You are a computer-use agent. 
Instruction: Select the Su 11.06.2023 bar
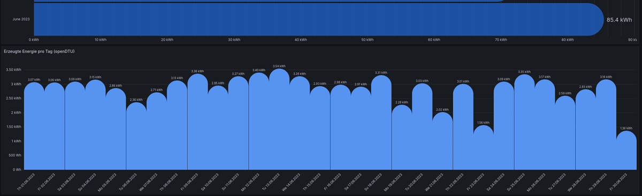(x=238, y=123)
